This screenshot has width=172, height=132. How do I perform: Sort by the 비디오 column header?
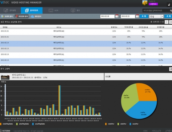59,27
